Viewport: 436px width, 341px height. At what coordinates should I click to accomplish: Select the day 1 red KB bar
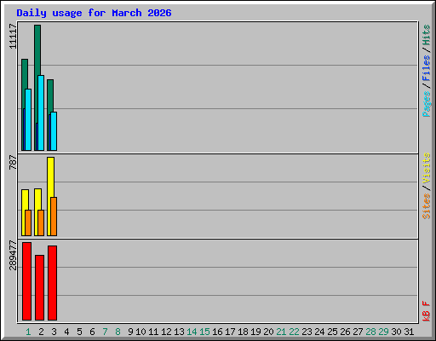(26, 281)
